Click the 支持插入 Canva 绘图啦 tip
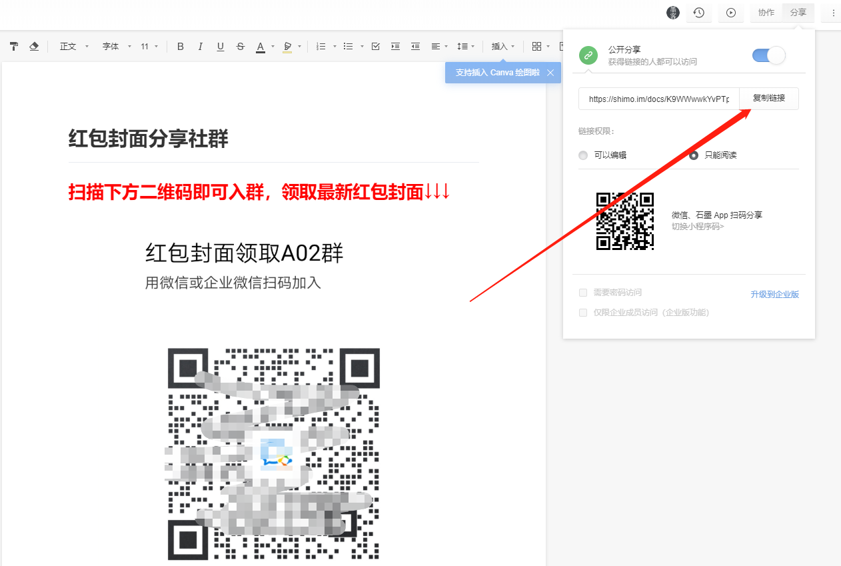841x566 pixels. tap(497, 73)
